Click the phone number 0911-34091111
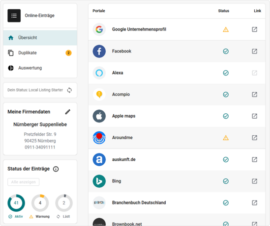This screenshot has height=226, width=270. pyautogui.click(x=40, y=147)
